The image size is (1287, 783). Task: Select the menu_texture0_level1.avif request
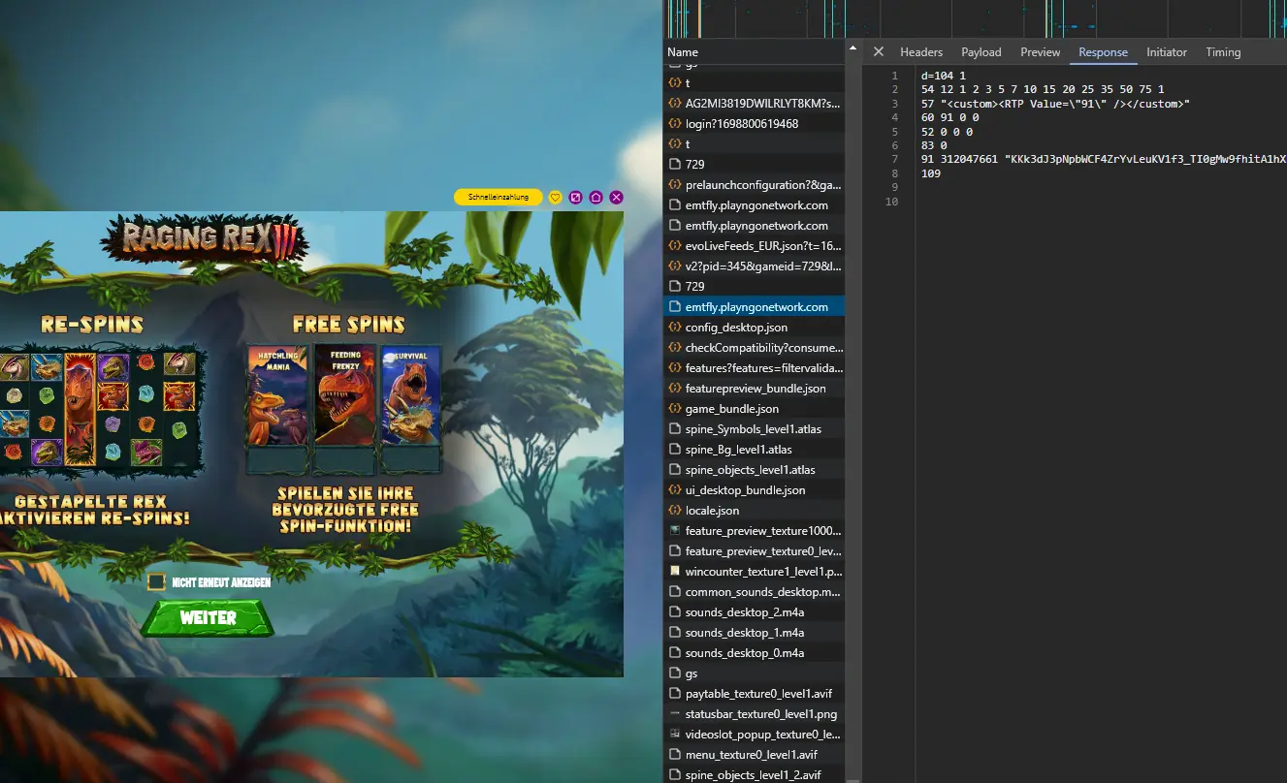[x=755, y=754]
